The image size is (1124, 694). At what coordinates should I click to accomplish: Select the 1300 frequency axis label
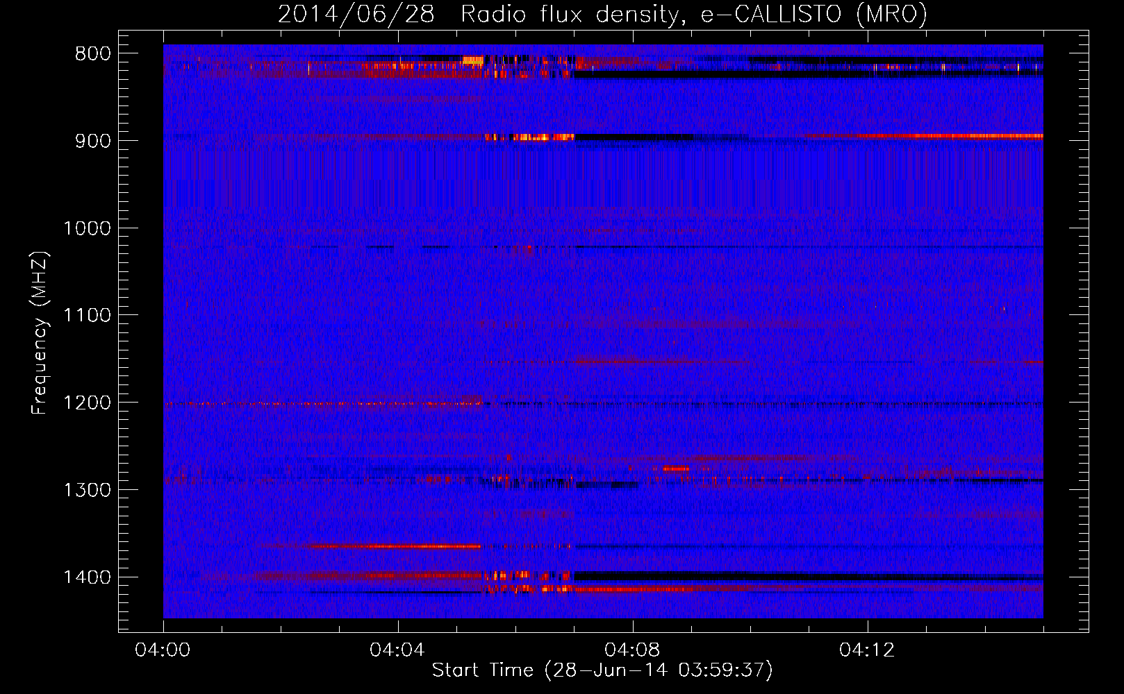(87, 490)
